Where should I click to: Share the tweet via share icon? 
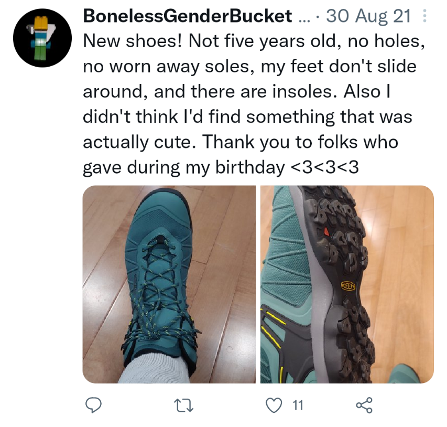pyautogui.click(x=364, y=405)
